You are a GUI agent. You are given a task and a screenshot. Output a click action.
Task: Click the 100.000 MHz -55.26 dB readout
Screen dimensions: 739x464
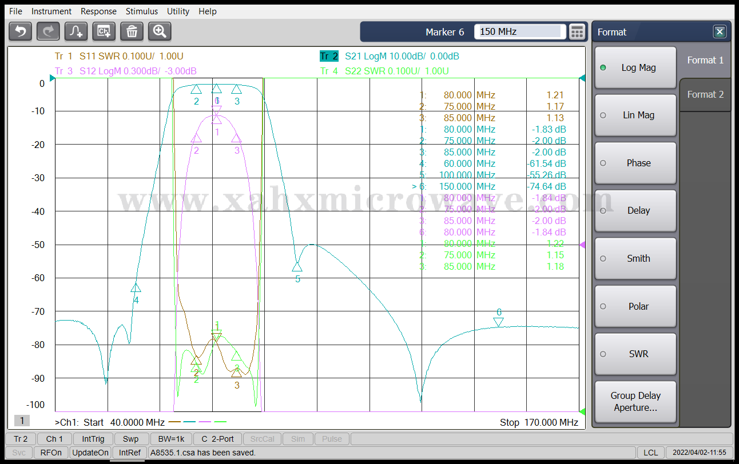(x=494, y=175)
